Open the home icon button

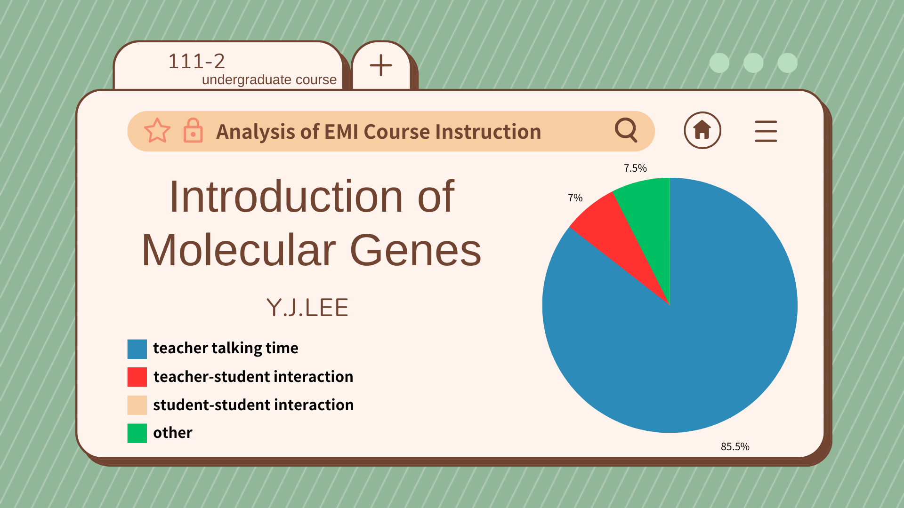702,130
